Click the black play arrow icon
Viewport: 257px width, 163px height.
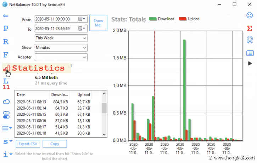250,64
